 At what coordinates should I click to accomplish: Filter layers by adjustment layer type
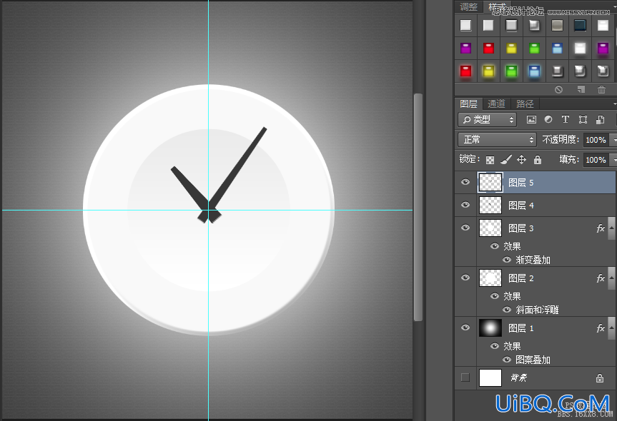coord(548,119)
